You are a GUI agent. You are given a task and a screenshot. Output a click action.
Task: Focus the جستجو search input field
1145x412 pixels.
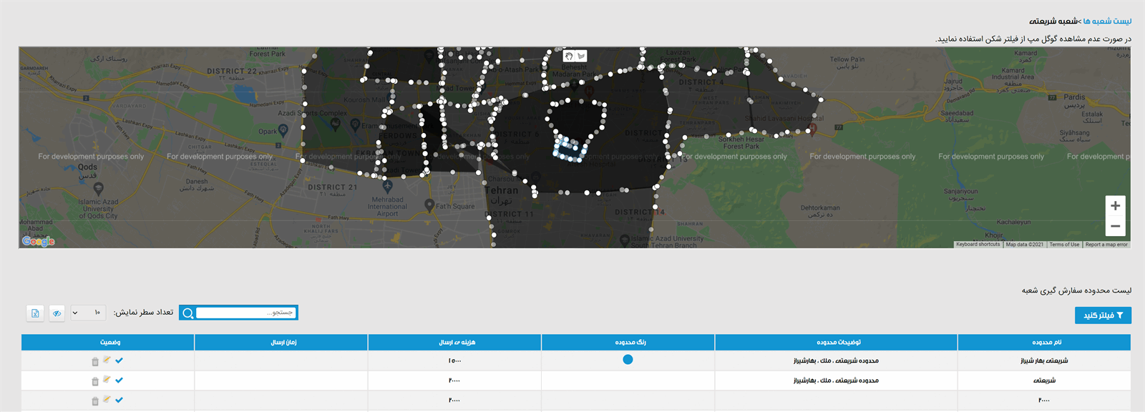[245, 313]
